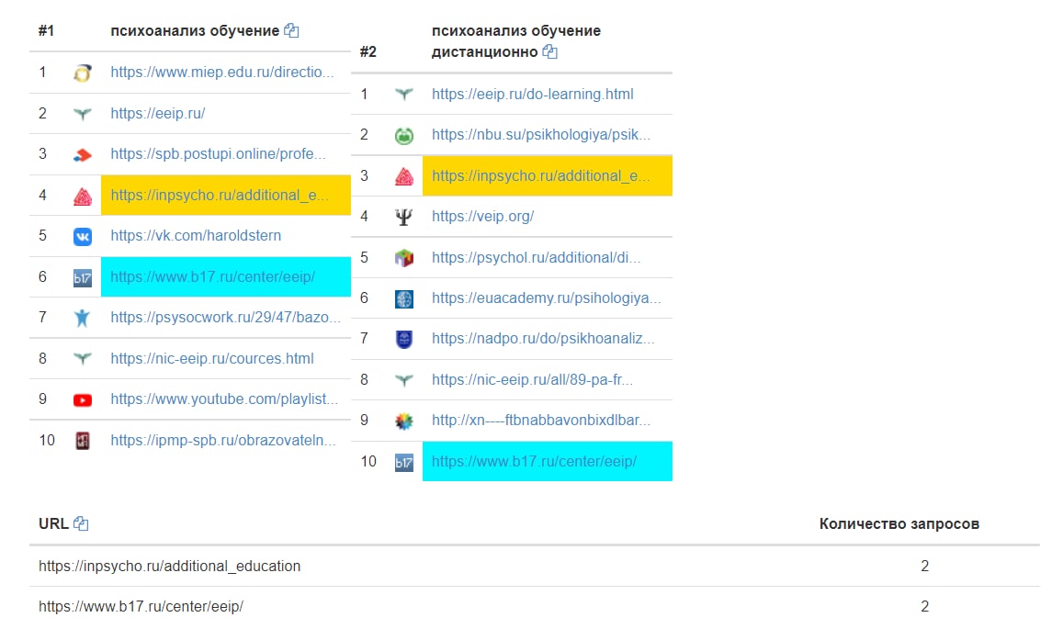Open the psysocwork.ru link
Image resolution: width=1063 pixels, height=629 pixels.
click(x=225, y=317)
